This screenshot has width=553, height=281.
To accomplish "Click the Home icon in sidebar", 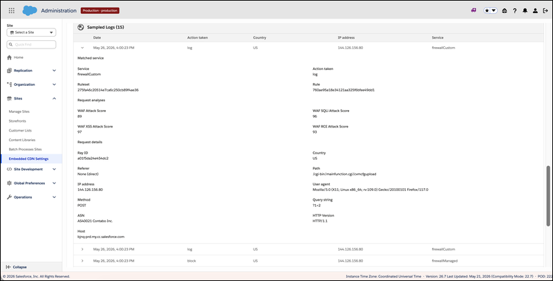I will [x=10, y=57].
